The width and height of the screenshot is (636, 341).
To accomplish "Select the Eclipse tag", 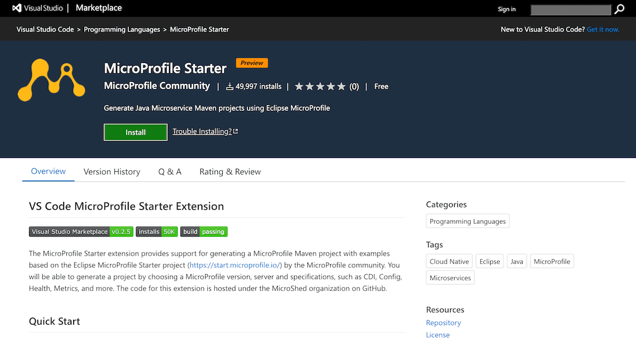I will (490, 261).
